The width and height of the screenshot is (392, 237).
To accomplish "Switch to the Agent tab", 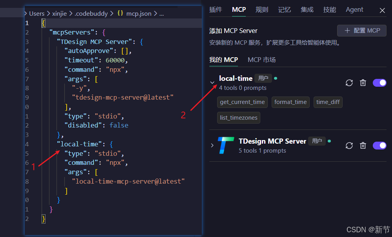I will coord(354,10).
